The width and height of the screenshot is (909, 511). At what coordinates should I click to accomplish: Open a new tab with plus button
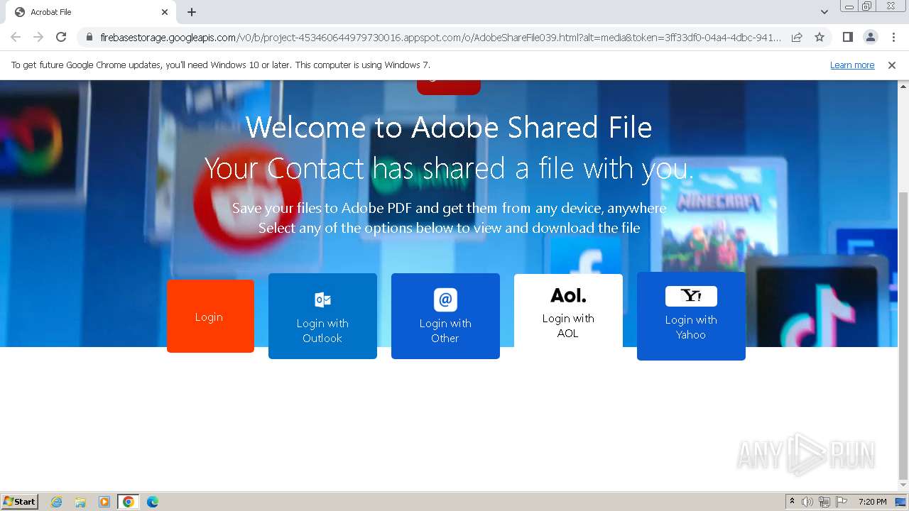[192, 12]
